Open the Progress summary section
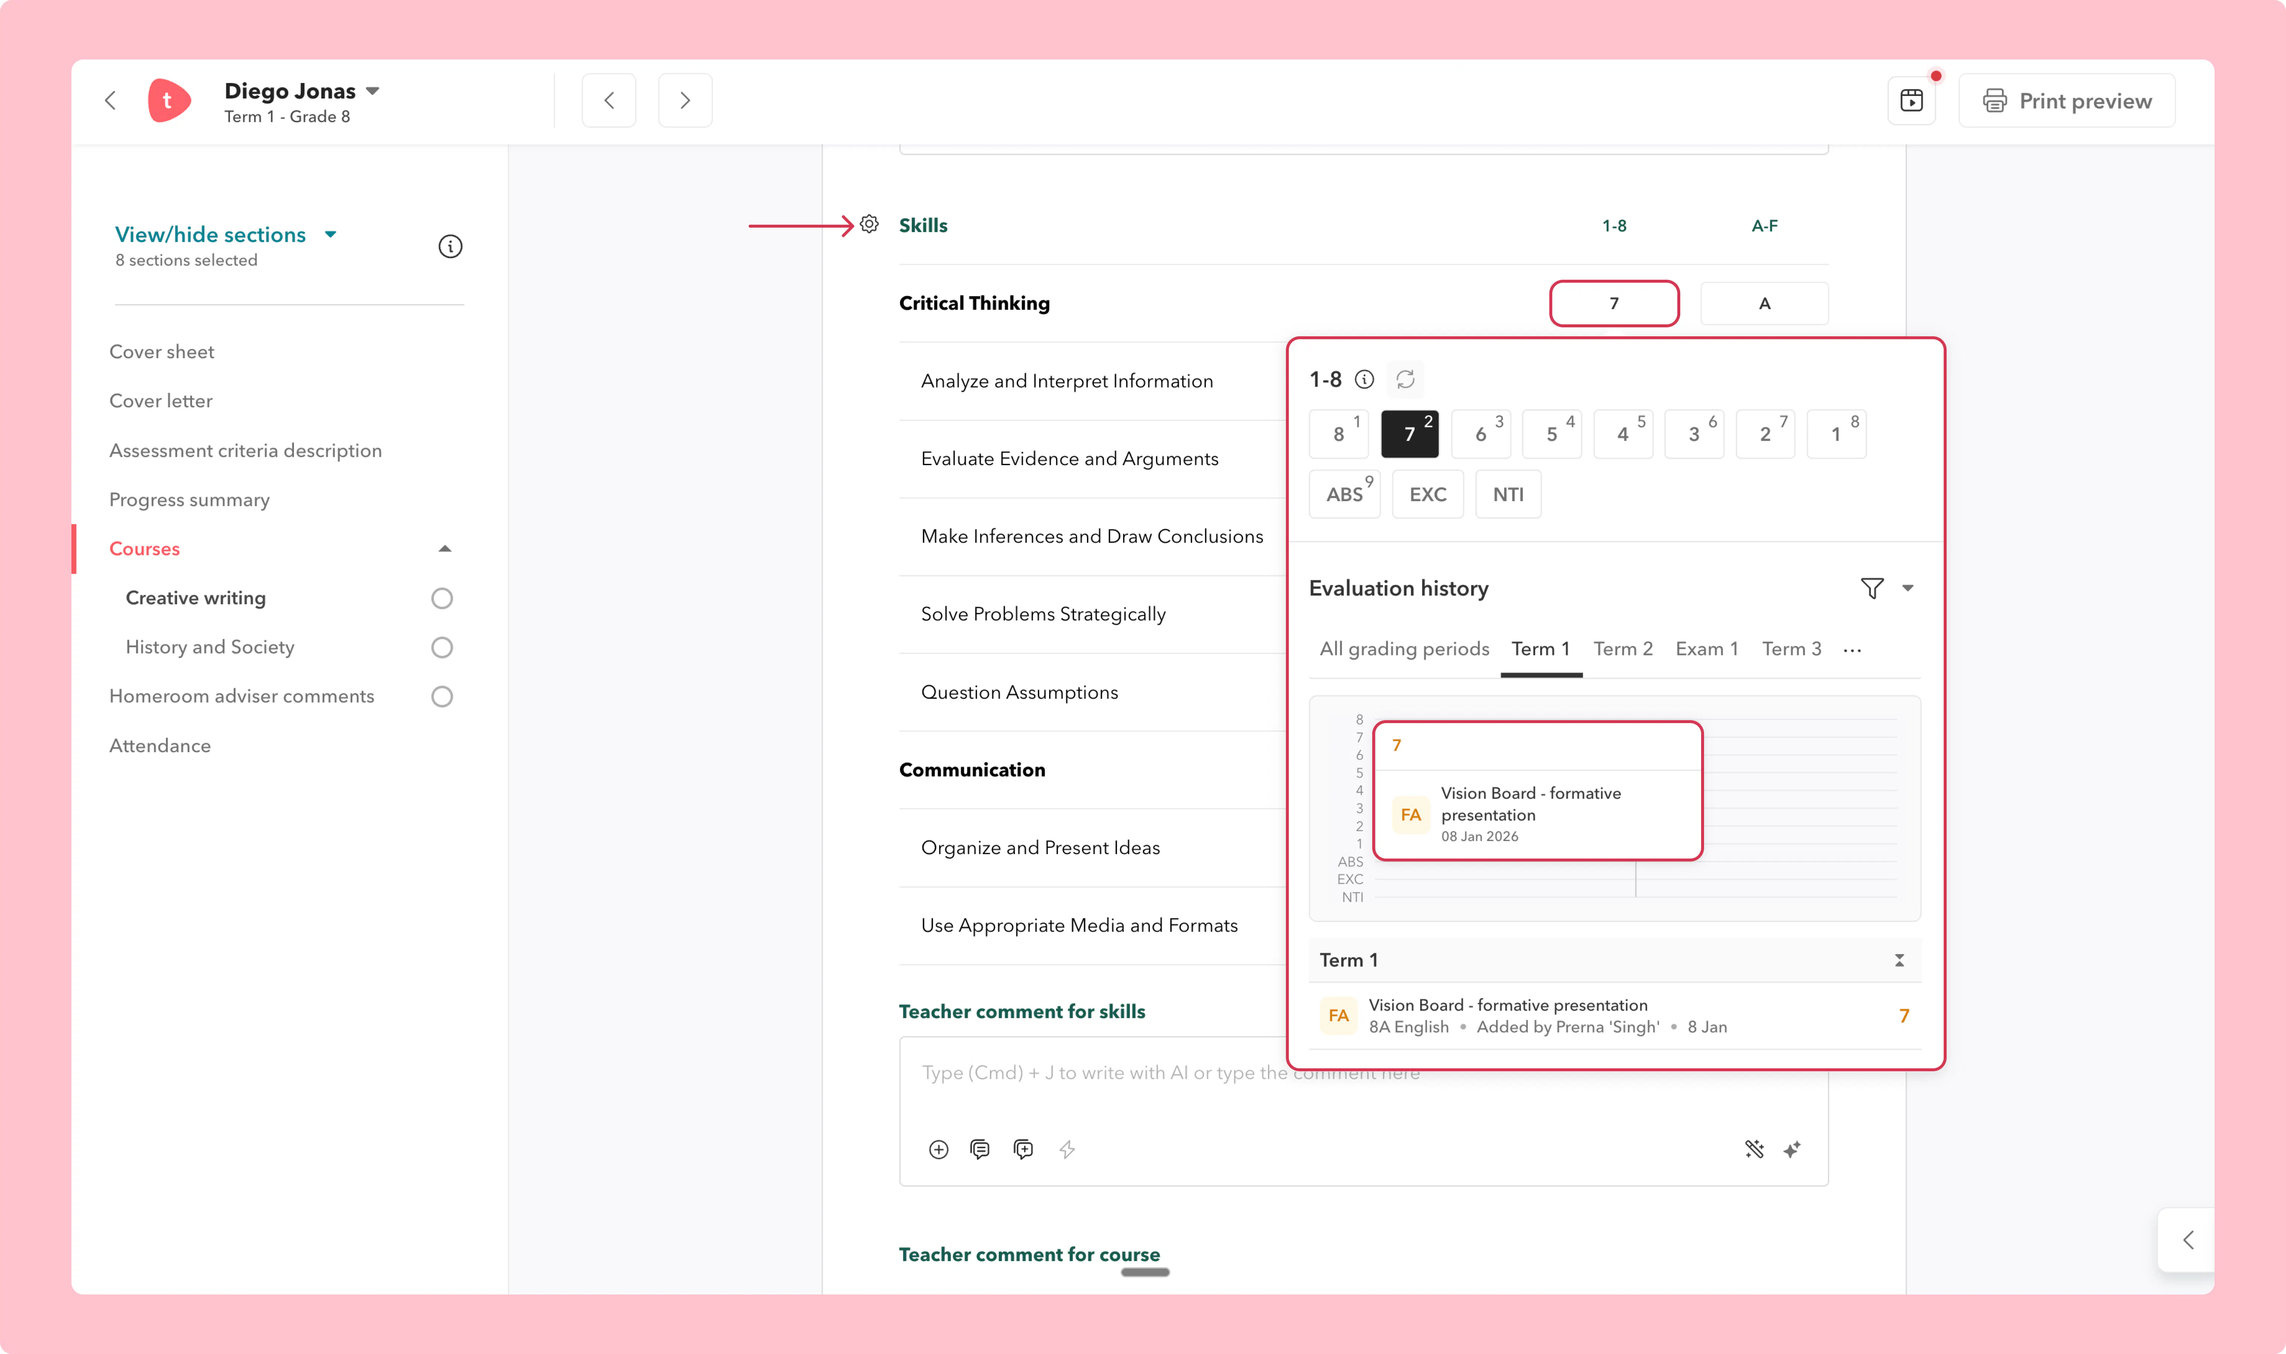2286x1354 pixels. coord(189,500)
